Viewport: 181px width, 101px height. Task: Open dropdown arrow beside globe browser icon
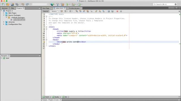tap(54, 4)
